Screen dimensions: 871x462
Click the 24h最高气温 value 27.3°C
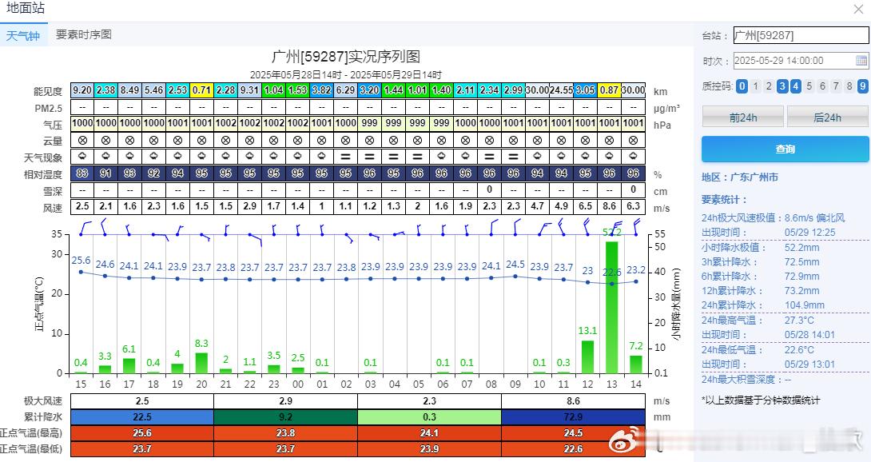point(799,321)
